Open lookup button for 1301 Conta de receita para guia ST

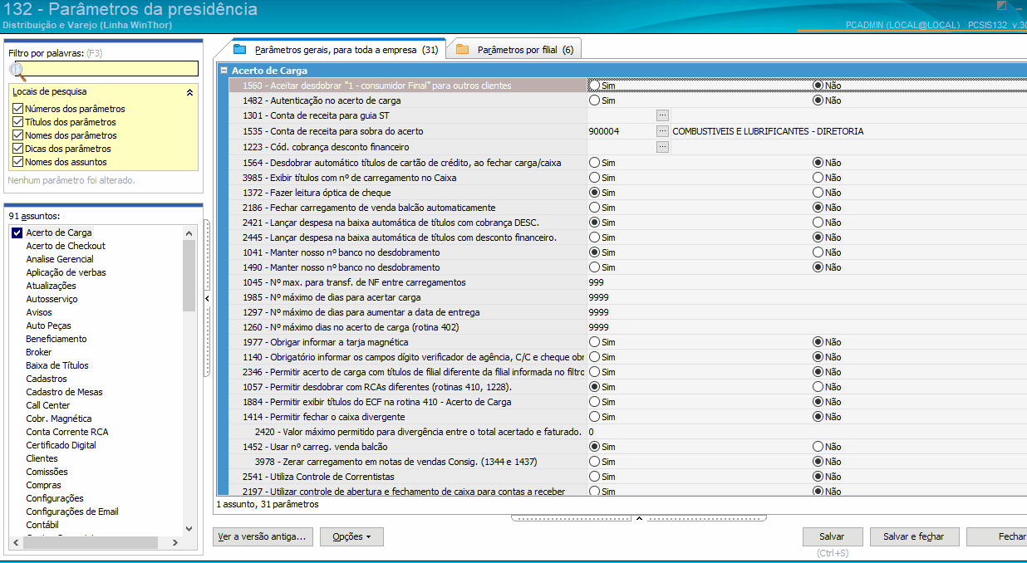point(662,115)
